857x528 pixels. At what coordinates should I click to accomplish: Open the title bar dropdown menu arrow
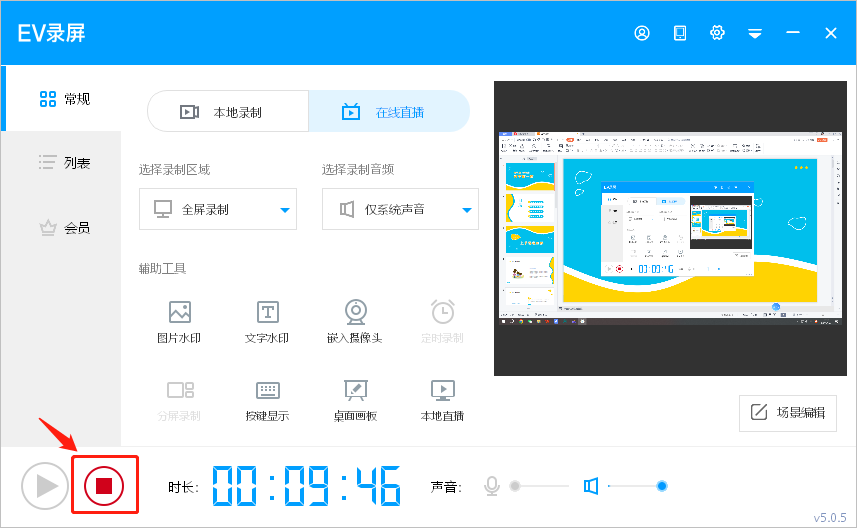coord(755,34)
